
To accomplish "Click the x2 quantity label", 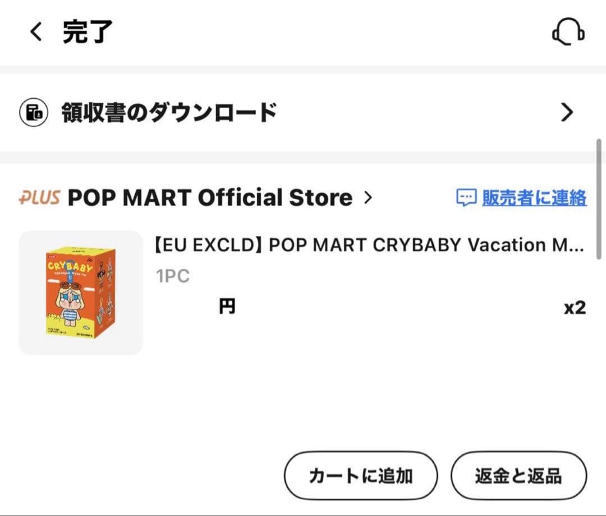I will [x=575, y=307].
